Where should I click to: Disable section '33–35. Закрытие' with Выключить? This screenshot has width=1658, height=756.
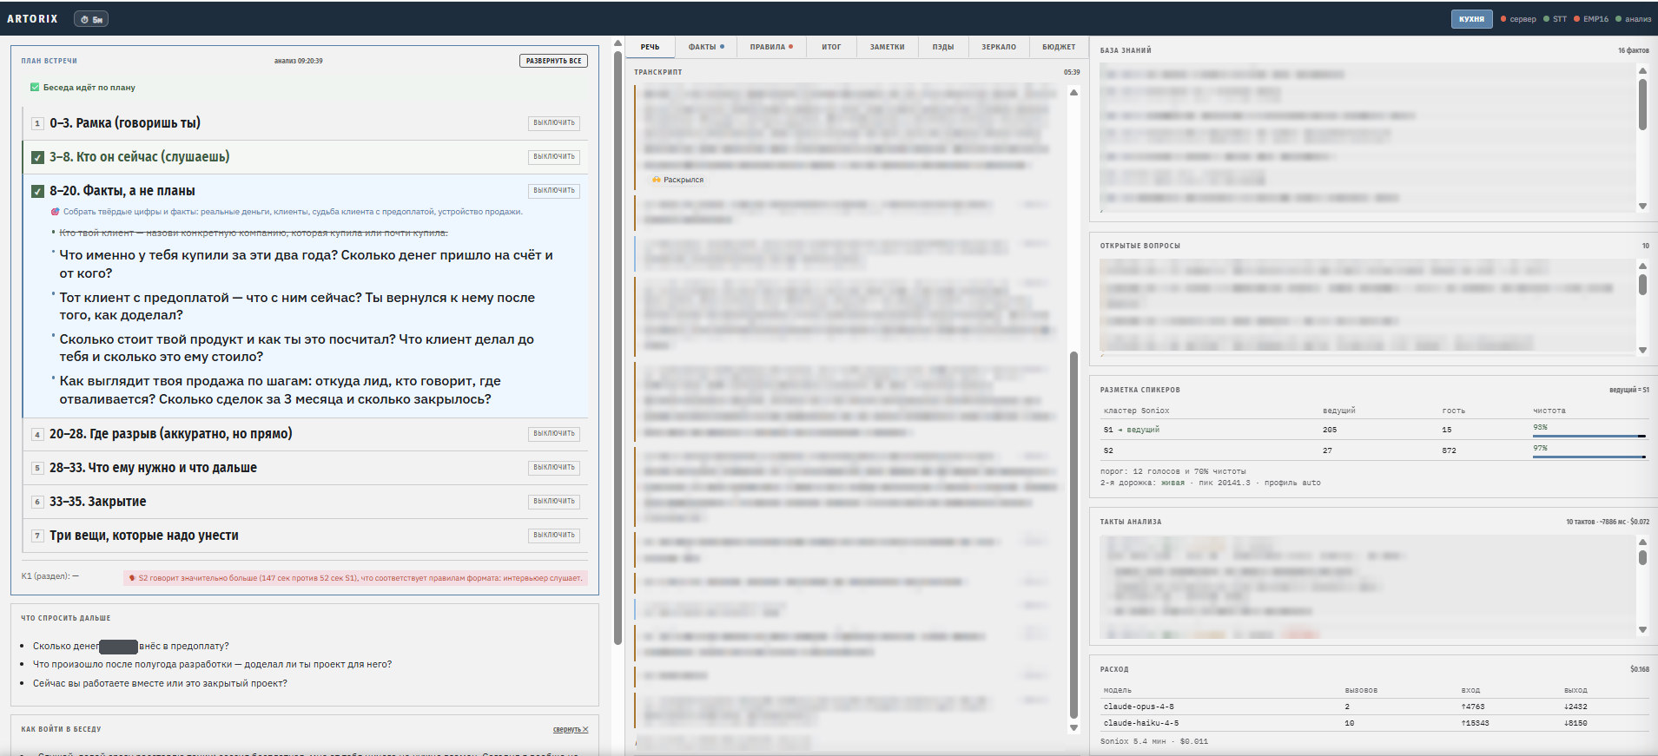click(554, 501)
